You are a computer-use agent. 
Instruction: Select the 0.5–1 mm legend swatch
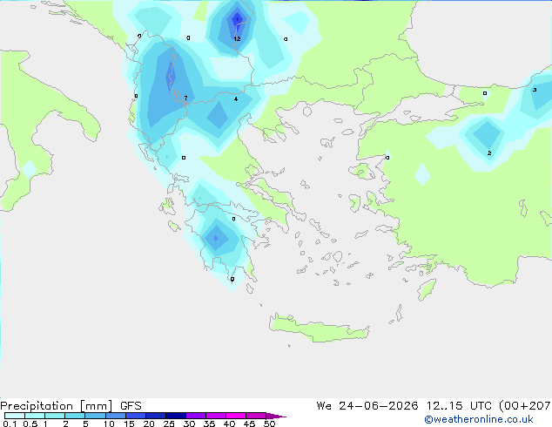(x=35, y=416)
